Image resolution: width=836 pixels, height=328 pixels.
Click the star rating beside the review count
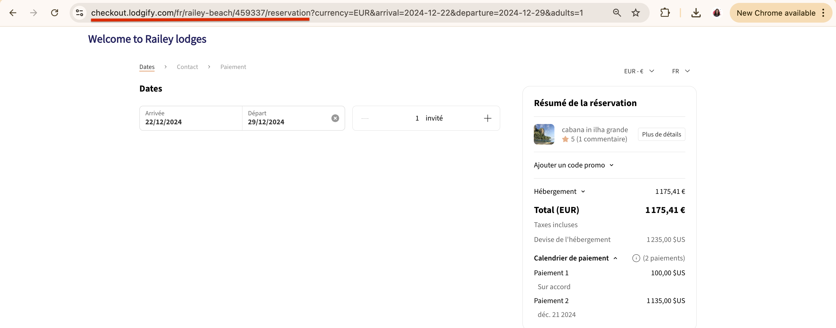coord(566,139)
